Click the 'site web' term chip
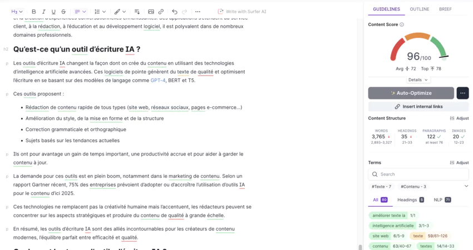The width and height of the screenshot is (473, 250). pyautogui.click(x=388, y=236)
